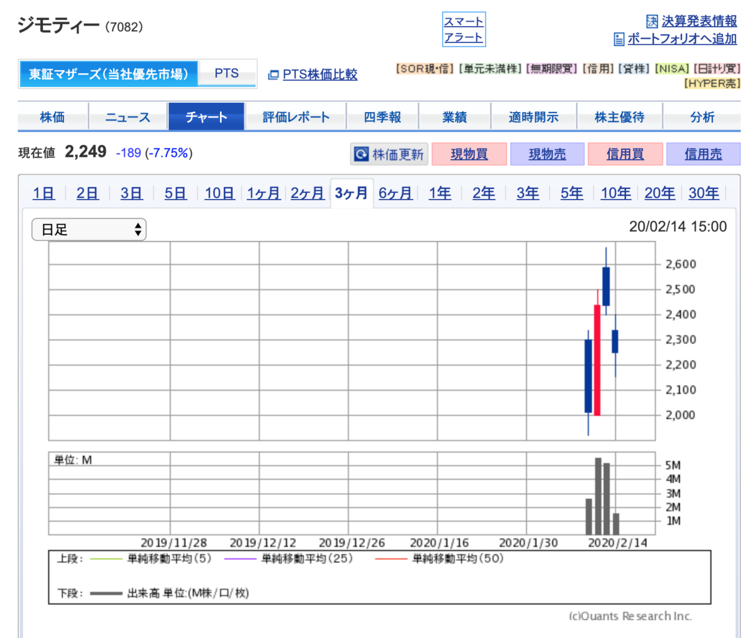The image size is (746, 638).
Task: Select the 3ヶ月 chart range tab
Action: tap(352, 193)
